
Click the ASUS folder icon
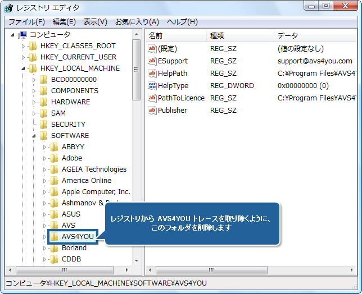[54, 214]
